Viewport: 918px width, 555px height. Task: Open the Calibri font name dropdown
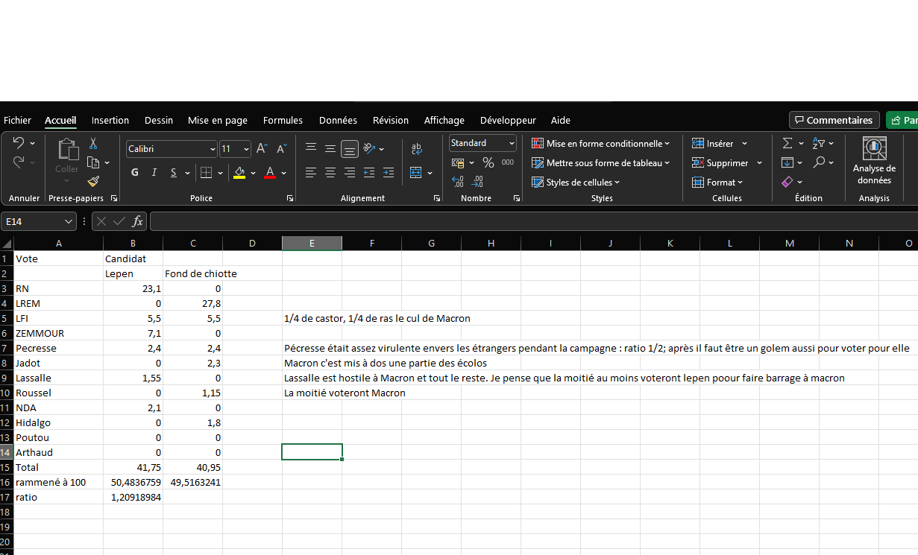213,149
